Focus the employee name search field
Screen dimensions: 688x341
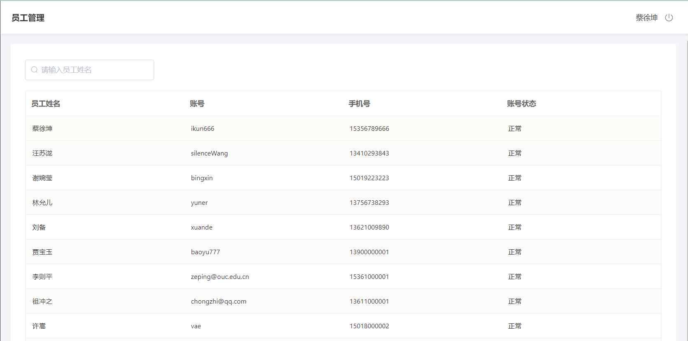click(89, 70)
